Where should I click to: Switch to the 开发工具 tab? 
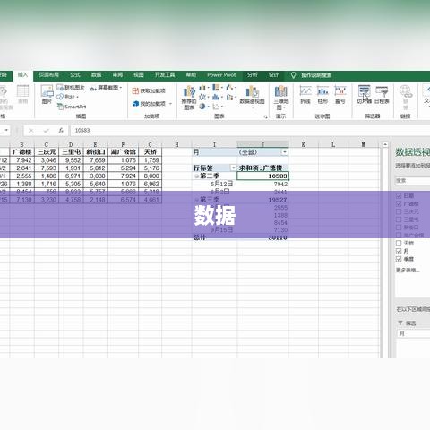click(165, 75)
